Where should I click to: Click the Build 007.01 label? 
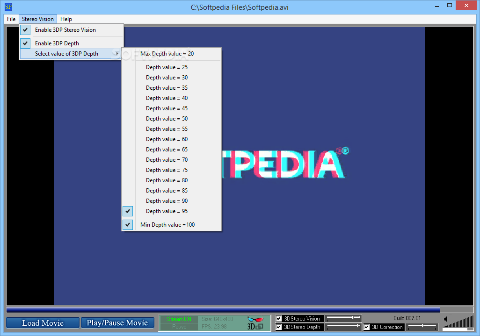click(407, 318)
